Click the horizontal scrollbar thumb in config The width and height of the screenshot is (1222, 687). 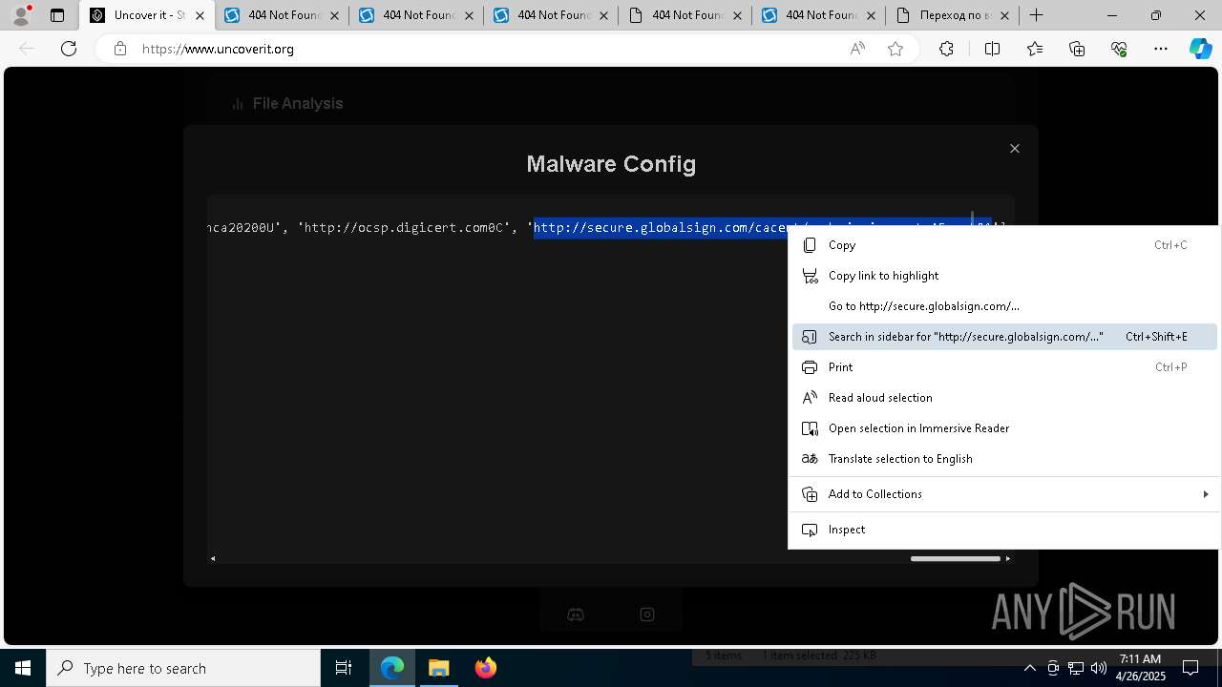(x=955, y=558)
